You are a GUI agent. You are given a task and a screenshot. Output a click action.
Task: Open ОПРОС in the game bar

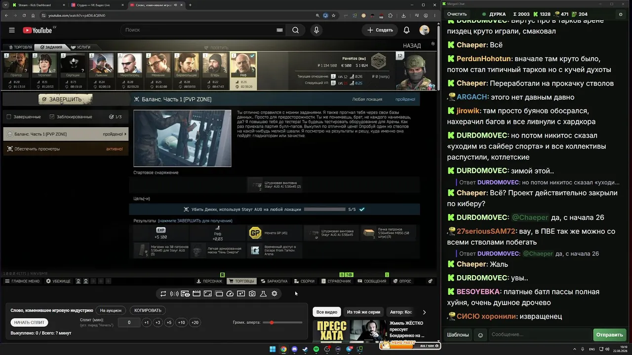(402, 281)
